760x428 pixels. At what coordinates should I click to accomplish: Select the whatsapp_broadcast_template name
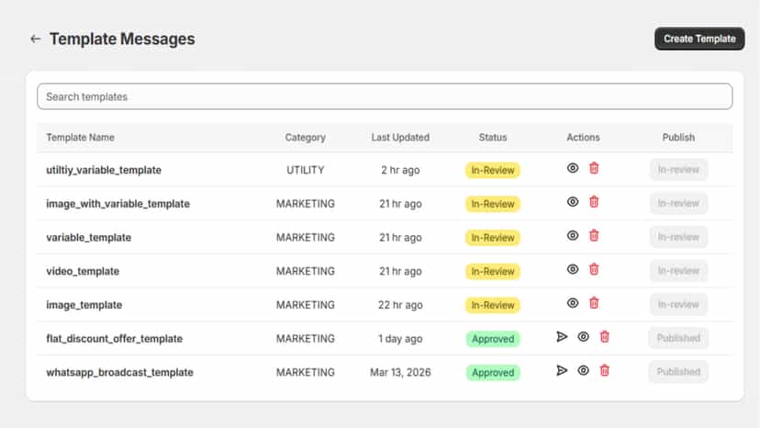point(119,372)
